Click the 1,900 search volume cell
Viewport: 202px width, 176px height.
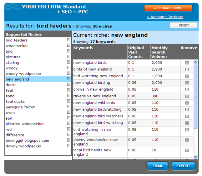click(157, 76)
